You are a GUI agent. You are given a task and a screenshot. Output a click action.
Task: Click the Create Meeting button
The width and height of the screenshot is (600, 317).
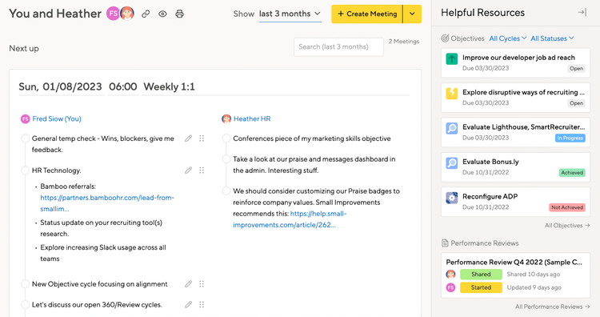367,14
